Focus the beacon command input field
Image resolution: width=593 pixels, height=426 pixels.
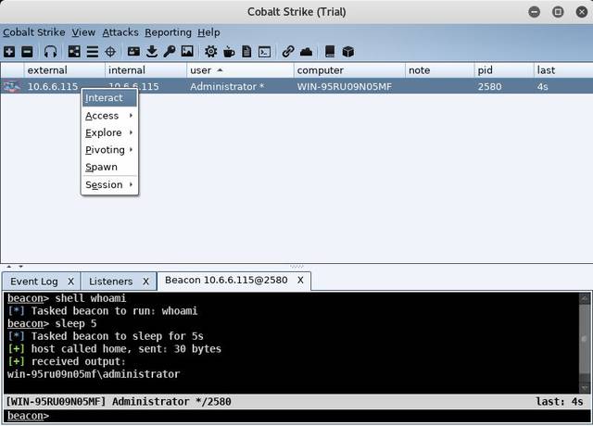pyautogui.click(x=296, y=416)
